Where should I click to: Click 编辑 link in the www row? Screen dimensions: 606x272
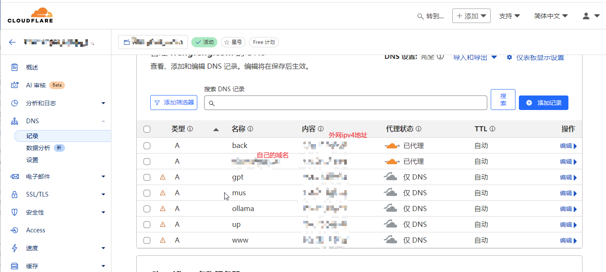tap(568, 240)
